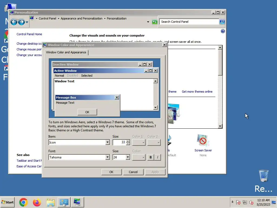Launch Google Chrome from the taskbar
The image size is (277, 208).
coord(24,202)
